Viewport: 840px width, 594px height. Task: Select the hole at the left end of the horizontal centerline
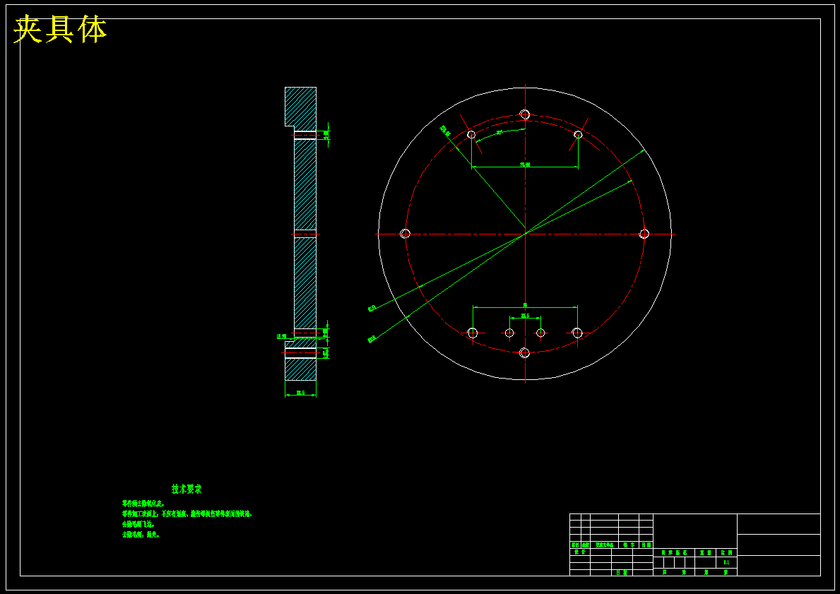click(x=405, y=234)
